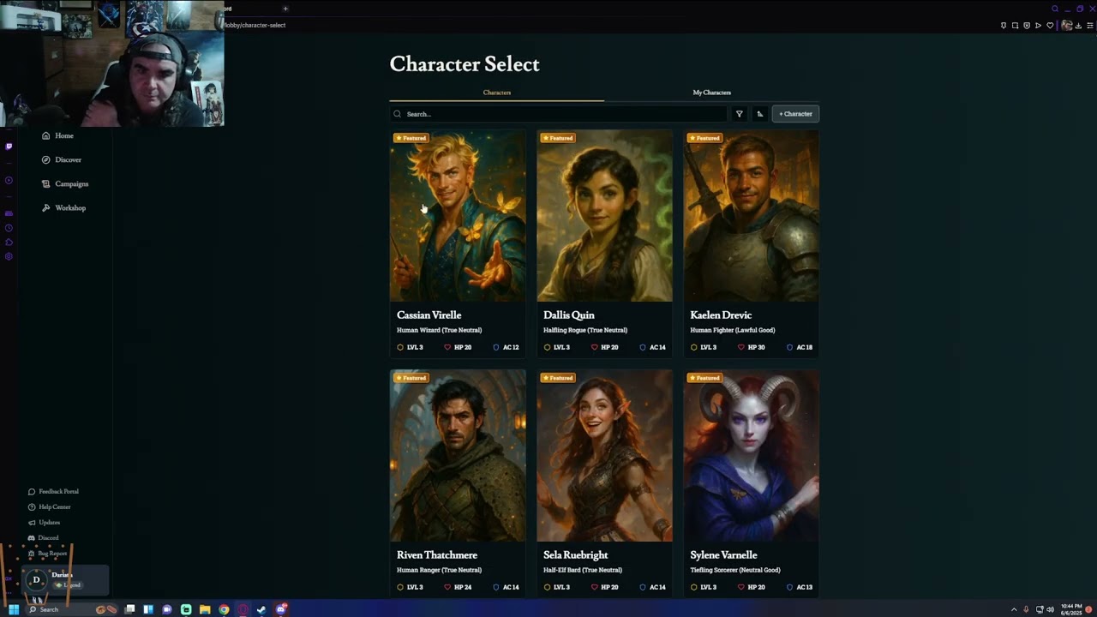Select Sela Ruebright's portrait
The image size is (1097, 617).
(x=604, y=456)
